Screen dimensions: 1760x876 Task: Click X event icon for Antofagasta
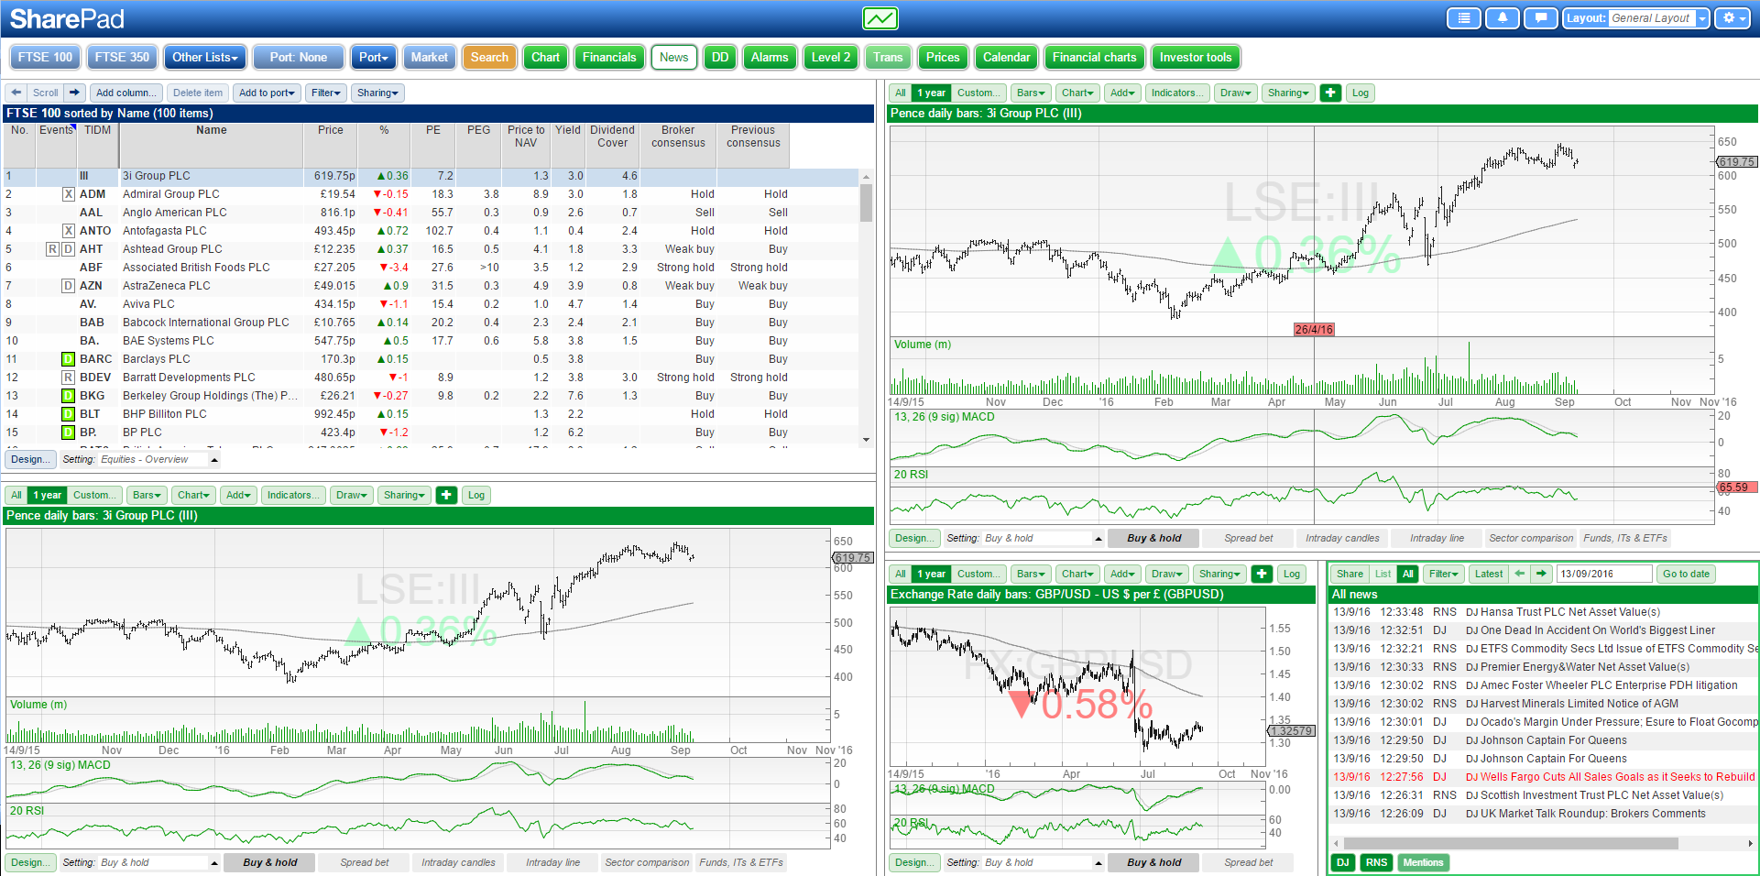point(69,231)
